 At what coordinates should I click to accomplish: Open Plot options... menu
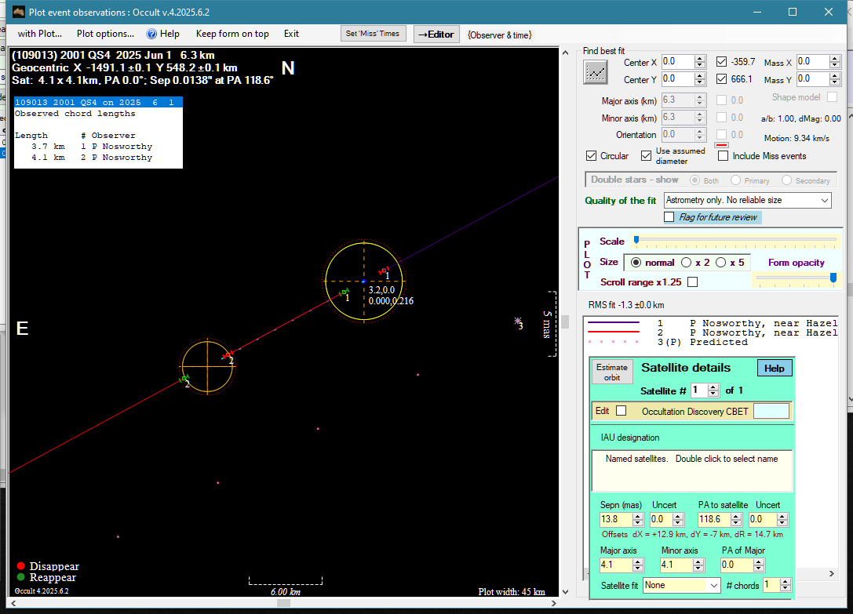[105, 34]
